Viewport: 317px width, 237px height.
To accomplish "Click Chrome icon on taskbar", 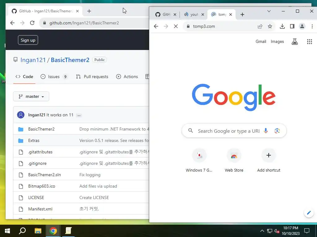I will [x=53, y=231].
